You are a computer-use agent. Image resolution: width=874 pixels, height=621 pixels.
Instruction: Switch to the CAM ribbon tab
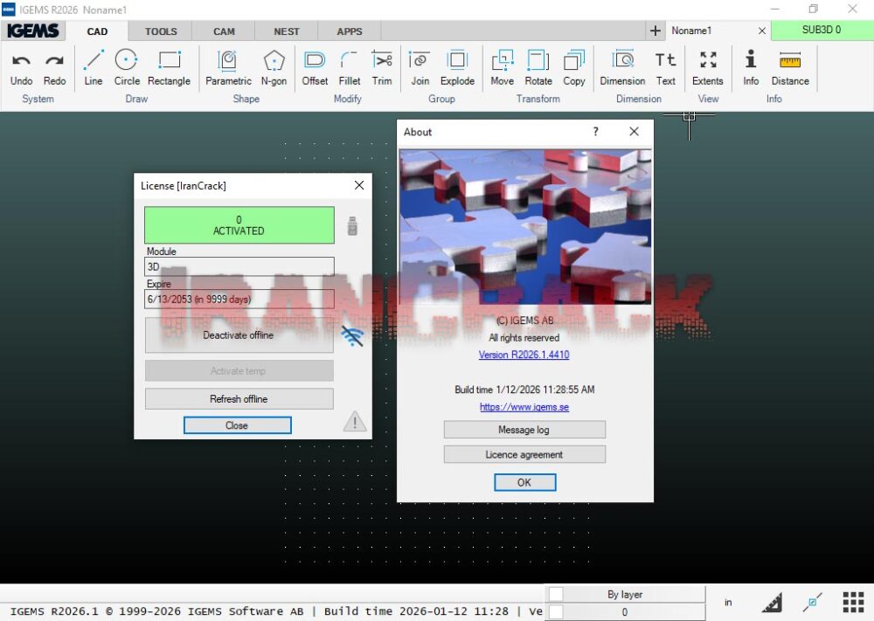(x=224, y=31)
